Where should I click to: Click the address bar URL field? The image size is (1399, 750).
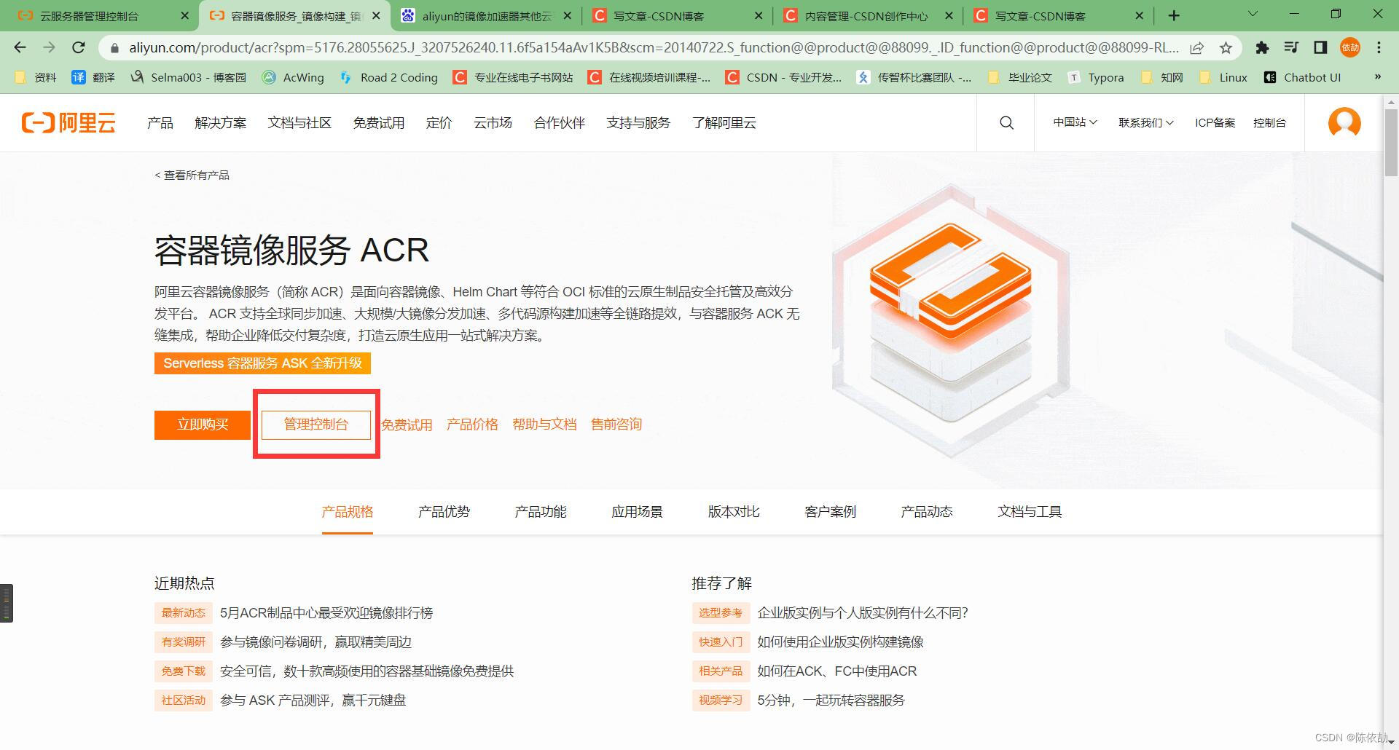[653, 48]
